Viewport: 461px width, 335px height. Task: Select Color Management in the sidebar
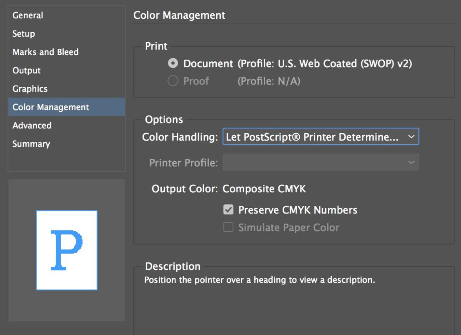click(x=67, y=107)
